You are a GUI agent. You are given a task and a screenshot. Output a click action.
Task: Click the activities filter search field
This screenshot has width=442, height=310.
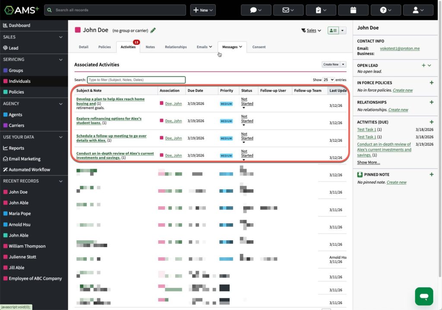136,80
